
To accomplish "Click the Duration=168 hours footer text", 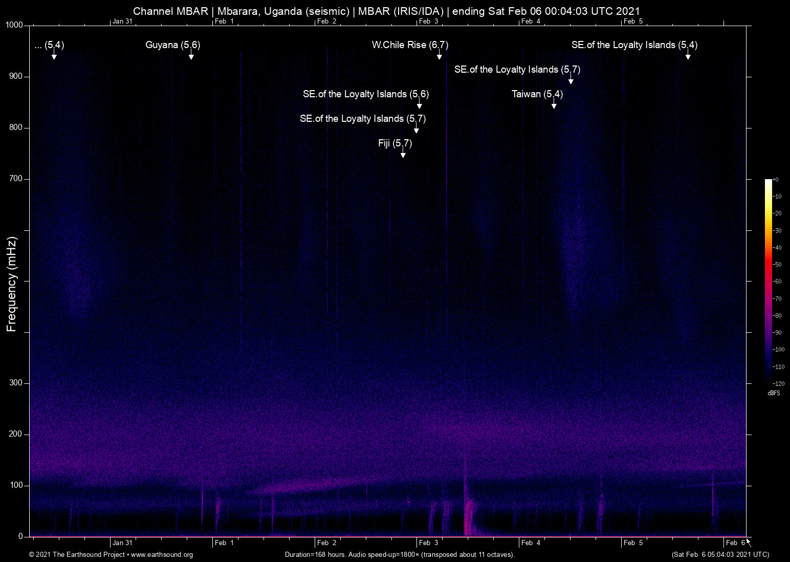I will tap(399, 555).
